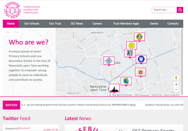Click the Ouseburn Learning Trust logo
188x131 pixels.
point(12,10)
